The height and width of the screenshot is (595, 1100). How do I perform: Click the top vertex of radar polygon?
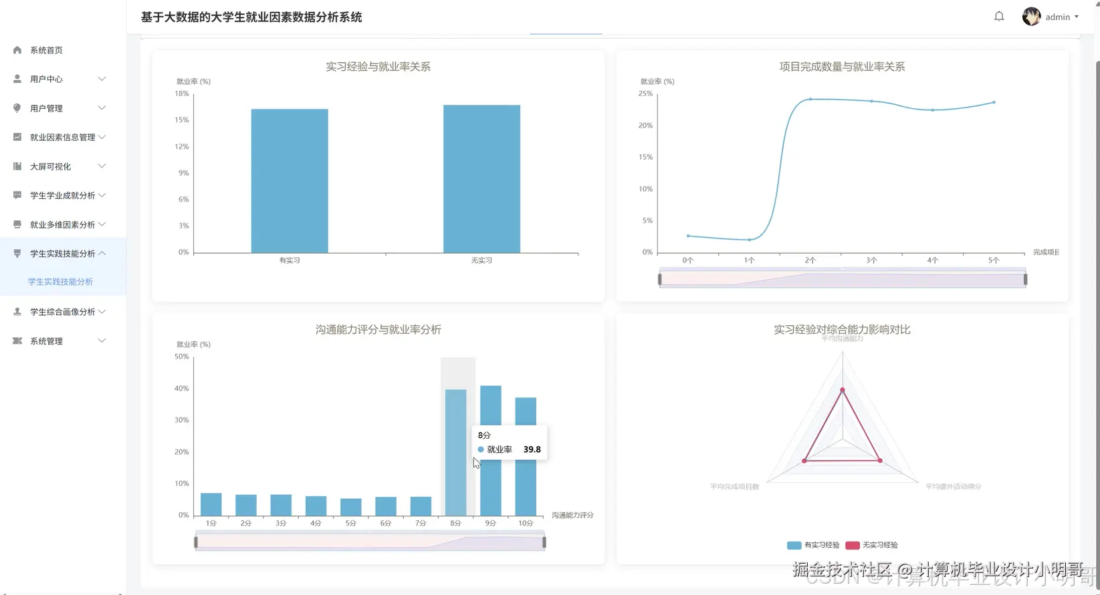pos(843,390)
